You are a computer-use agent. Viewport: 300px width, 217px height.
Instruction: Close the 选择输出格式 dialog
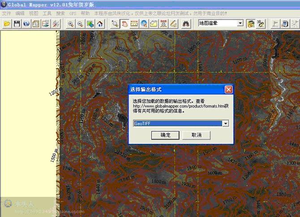tap(228, 89)
